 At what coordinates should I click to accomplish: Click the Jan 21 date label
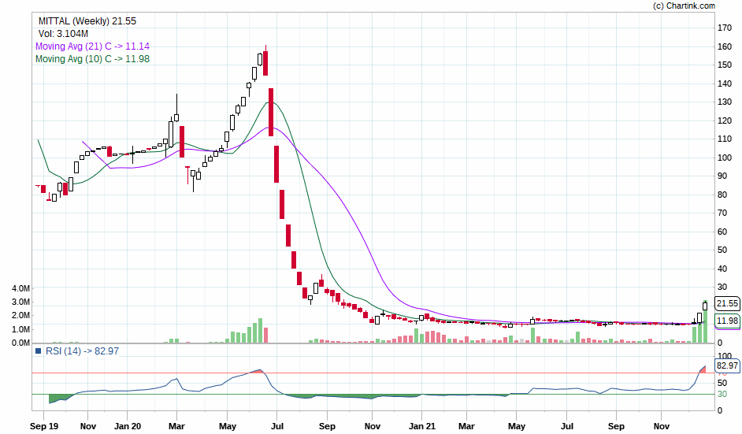click(422, 426)
